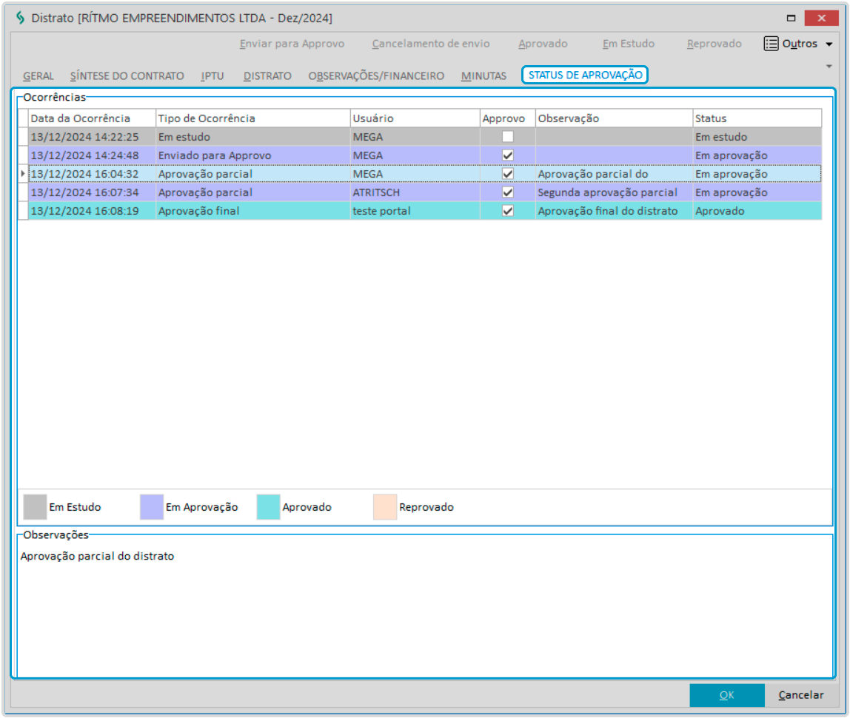Click the Aprovação final cell
Image resolution: width=850 pixels, height=718 pixels.
[x=252, y=211]
